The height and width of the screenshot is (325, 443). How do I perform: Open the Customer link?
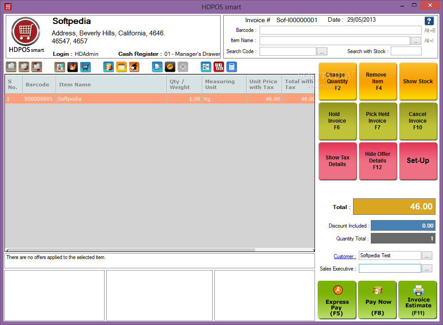tap(344, 256)
